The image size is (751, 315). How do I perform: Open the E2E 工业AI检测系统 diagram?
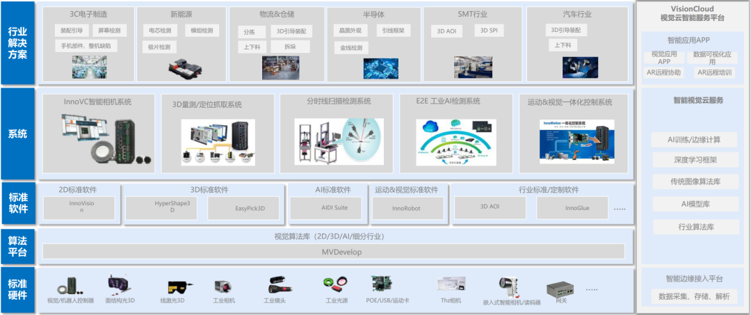tap(456, 142)
